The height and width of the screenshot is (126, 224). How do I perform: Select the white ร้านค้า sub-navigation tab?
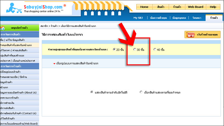click(x=214, y=18)
